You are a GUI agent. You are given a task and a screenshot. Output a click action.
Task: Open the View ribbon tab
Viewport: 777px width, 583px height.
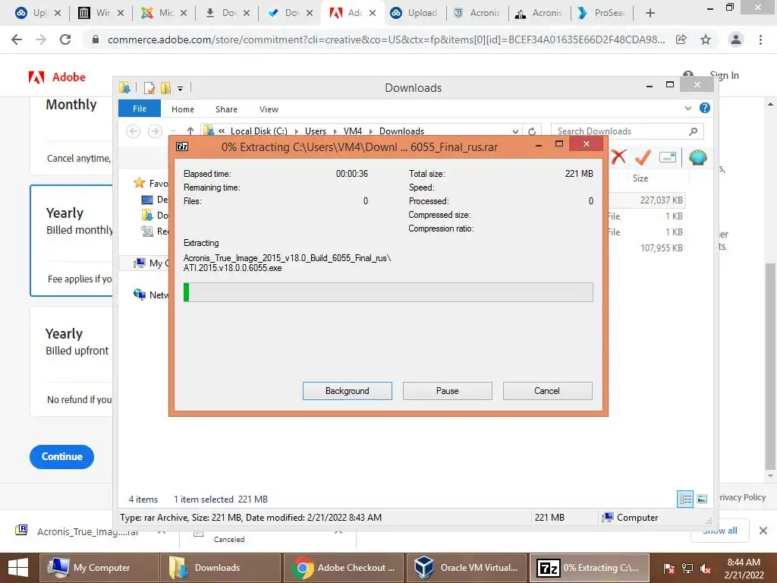[269, 109]
